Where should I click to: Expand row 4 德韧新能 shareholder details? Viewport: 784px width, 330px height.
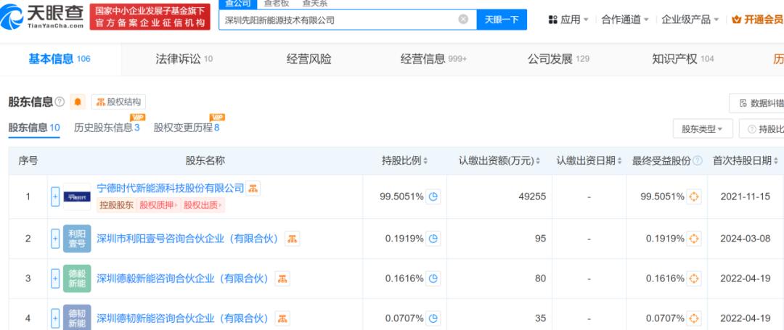[x=55, y=318]
